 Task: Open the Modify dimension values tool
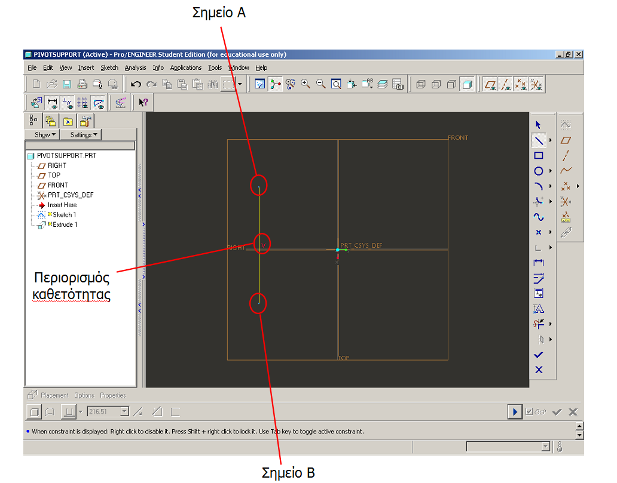[539, 278]
